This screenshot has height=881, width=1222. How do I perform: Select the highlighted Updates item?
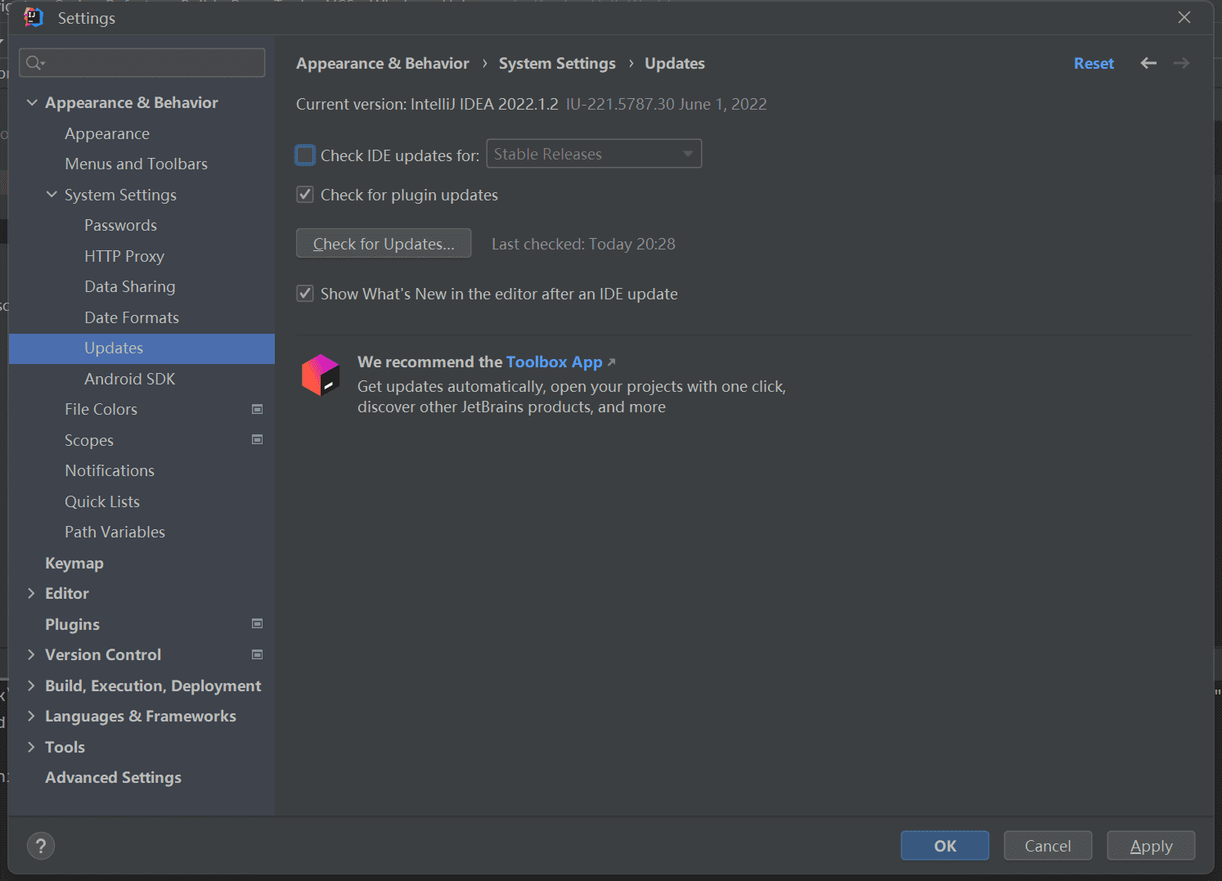click(142, 348)
